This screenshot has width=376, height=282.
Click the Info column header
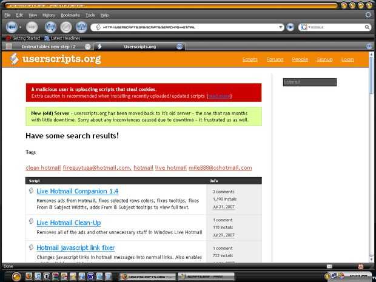(x=214, y=181)
